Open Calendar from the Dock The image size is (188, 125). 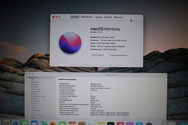[x=72, y=123]
